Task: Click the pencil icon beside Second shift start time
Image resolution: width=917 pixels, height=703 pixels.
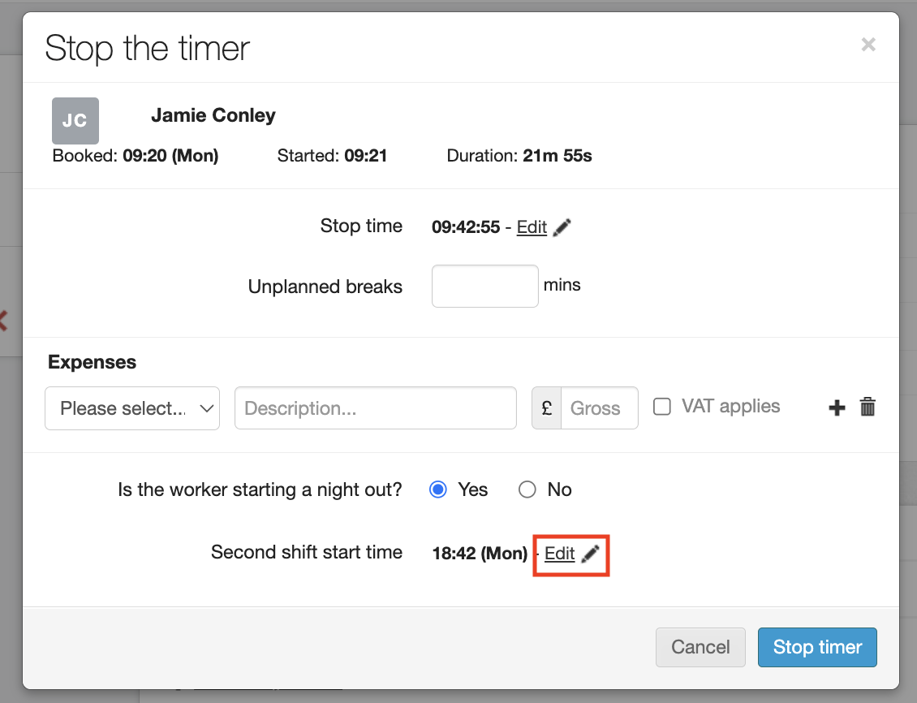Action: [591, 554]
